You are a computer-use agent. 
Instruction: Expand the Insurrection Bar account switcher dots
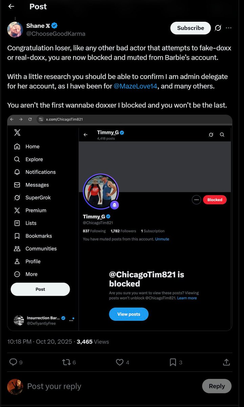coord(71,319)
